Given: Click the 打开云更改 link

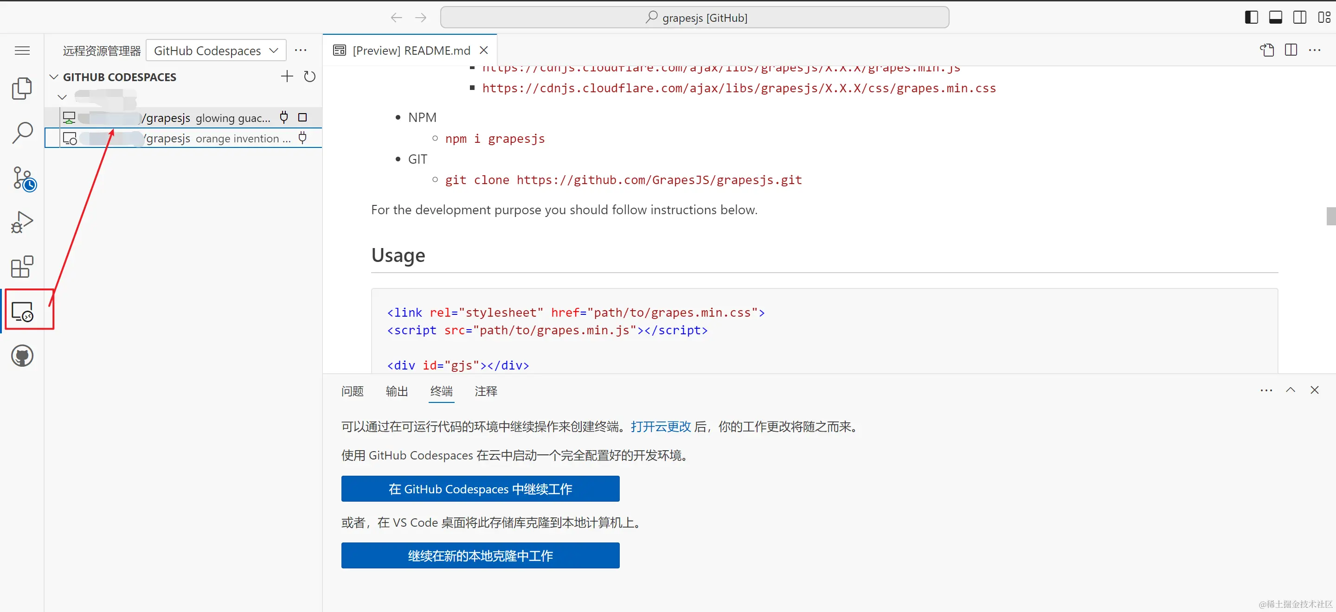Looking at the screenshot, I should point(660,427).
